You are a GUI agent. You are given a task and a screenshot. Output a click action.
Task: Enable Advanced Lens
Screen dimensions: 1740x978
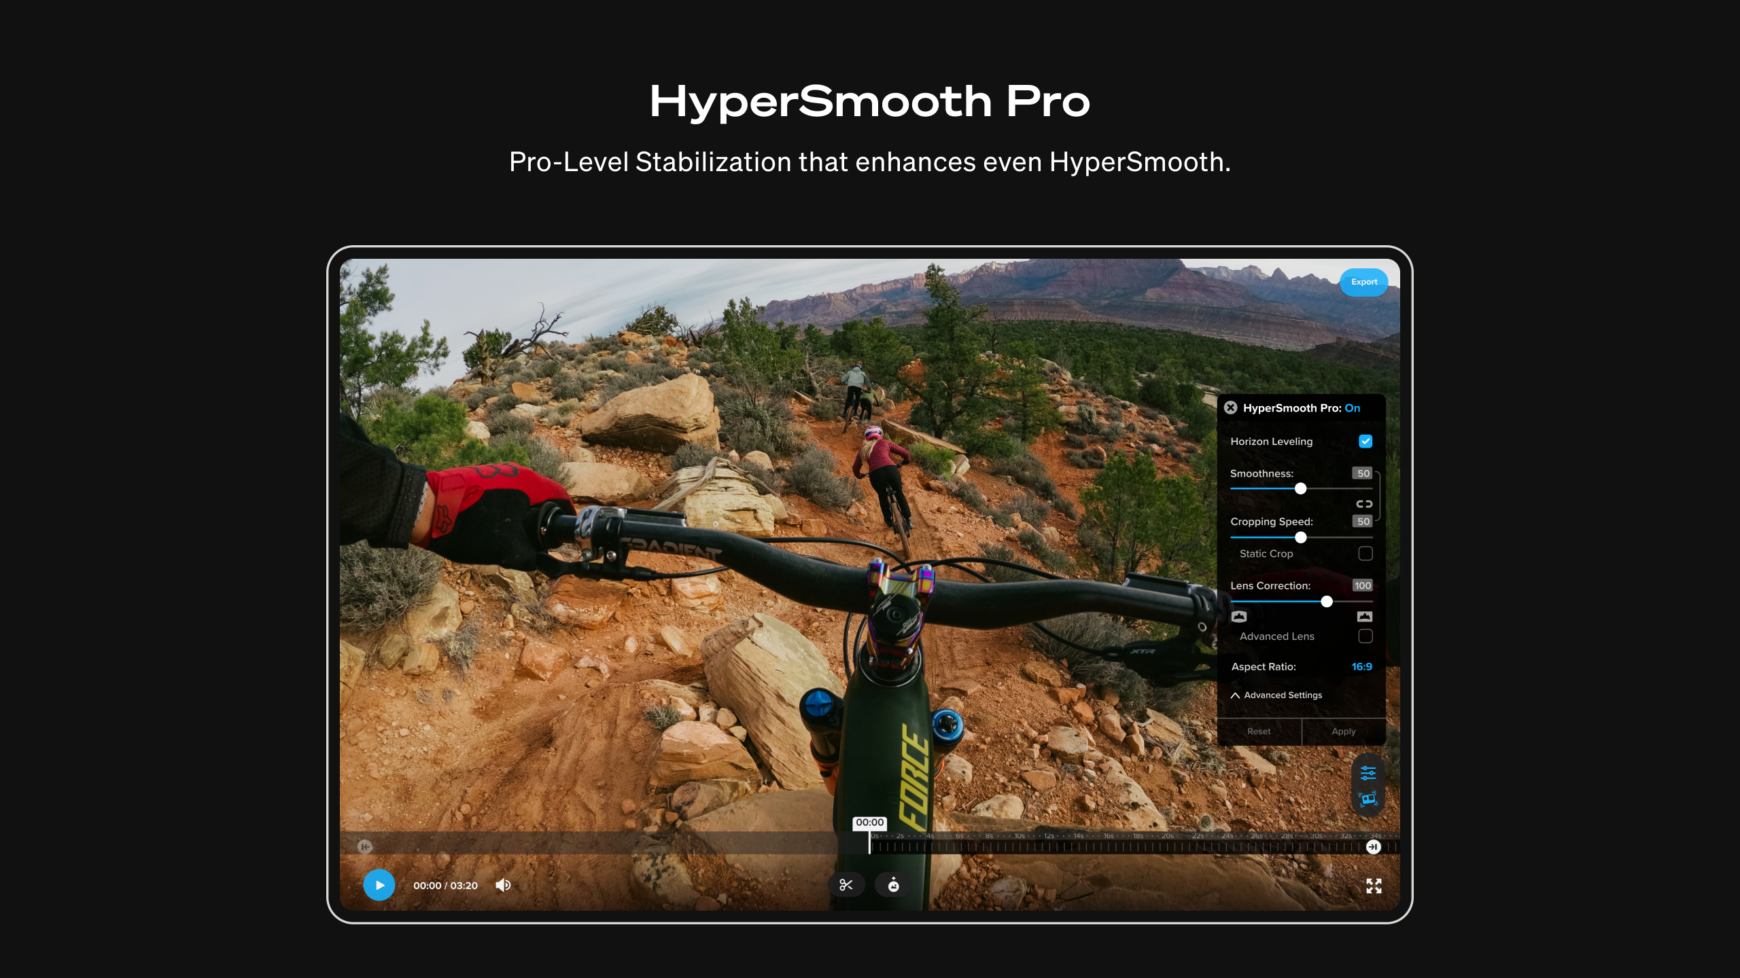[x=1365, y=636]
